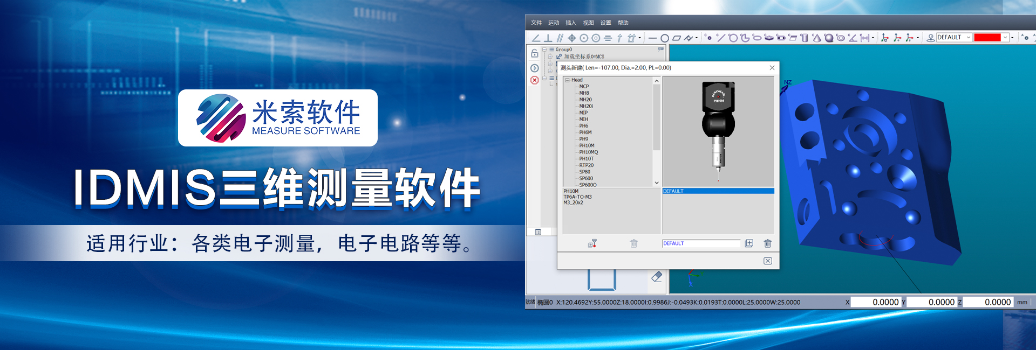The width and height of the screenshot is (1036, 350).
Task: Expand the 加载坐标系0=MCS node
Action: click(550, 57)
